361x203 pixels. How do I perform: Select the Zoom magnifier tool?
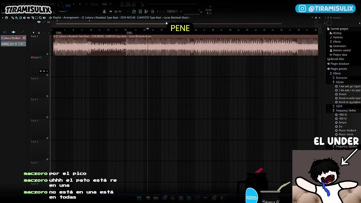tap(40, 18)
